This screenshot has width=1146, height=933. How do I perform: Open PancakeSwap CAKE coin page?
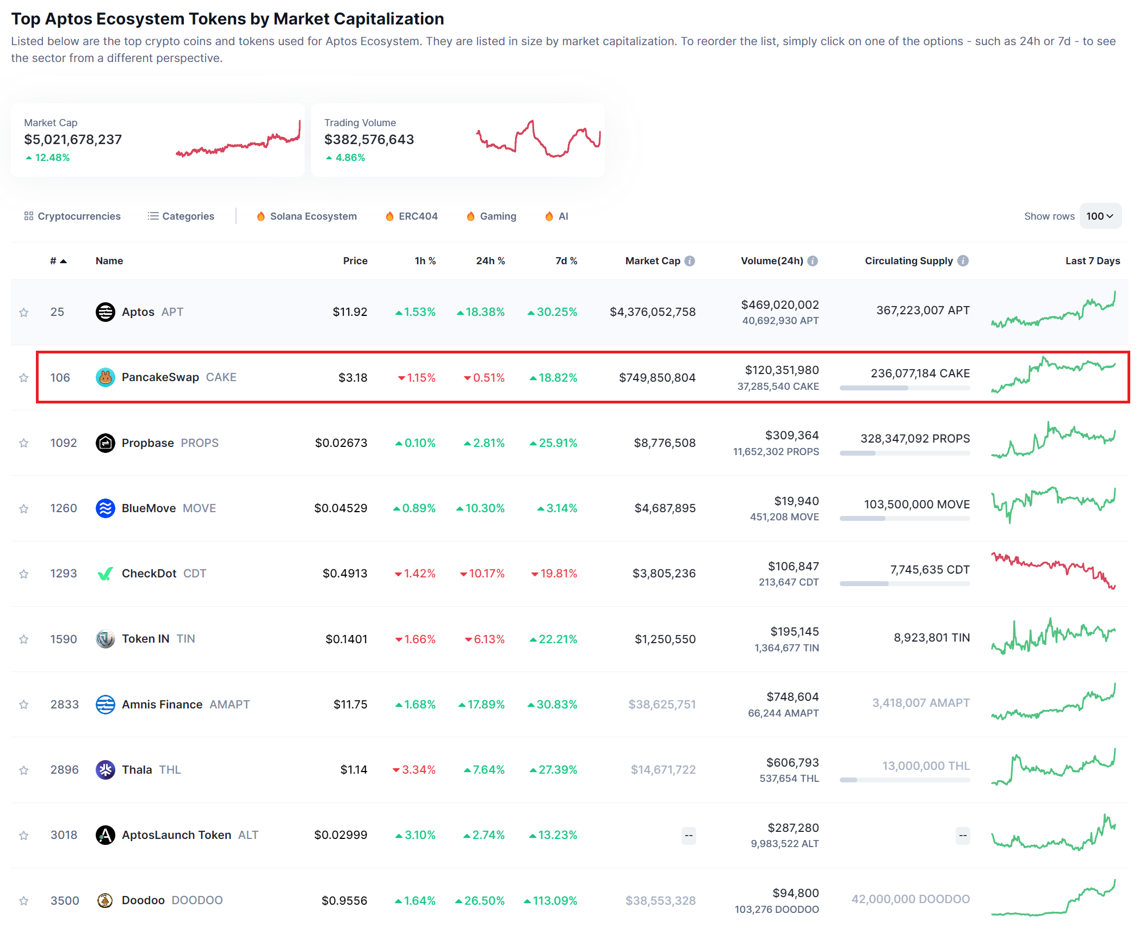[x=179, y=377]
